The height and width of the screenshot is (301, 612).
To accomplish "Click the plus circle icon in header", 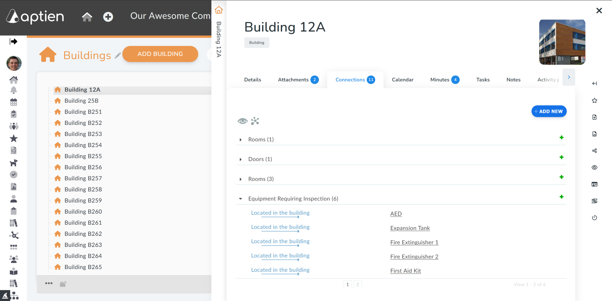I will [x=108, y=17].
